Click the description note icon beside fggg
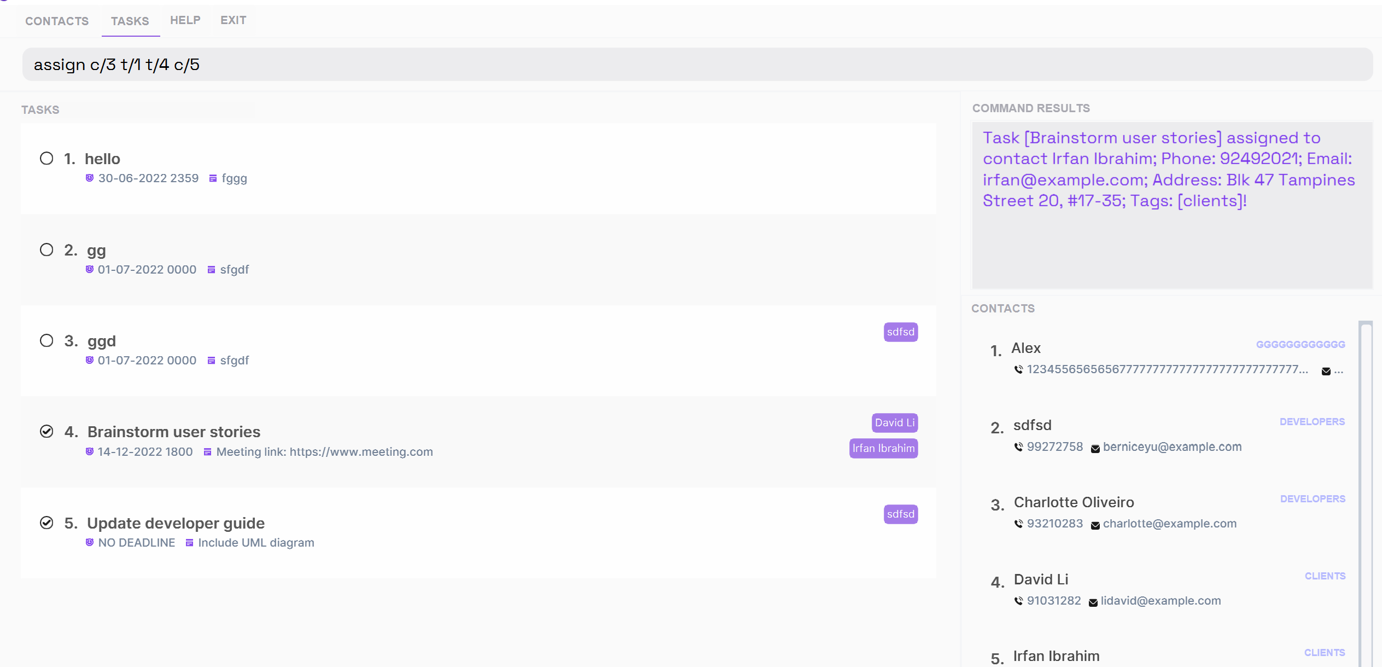Viewport: 1382px width, 667px height. pos(213,178)
